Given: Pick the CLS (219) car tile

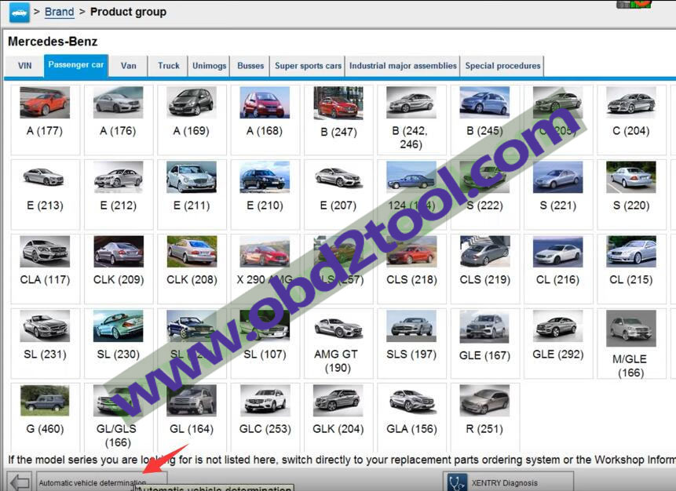Looking at the screenshot, I should pyautogui.click(x=485, y=269).
